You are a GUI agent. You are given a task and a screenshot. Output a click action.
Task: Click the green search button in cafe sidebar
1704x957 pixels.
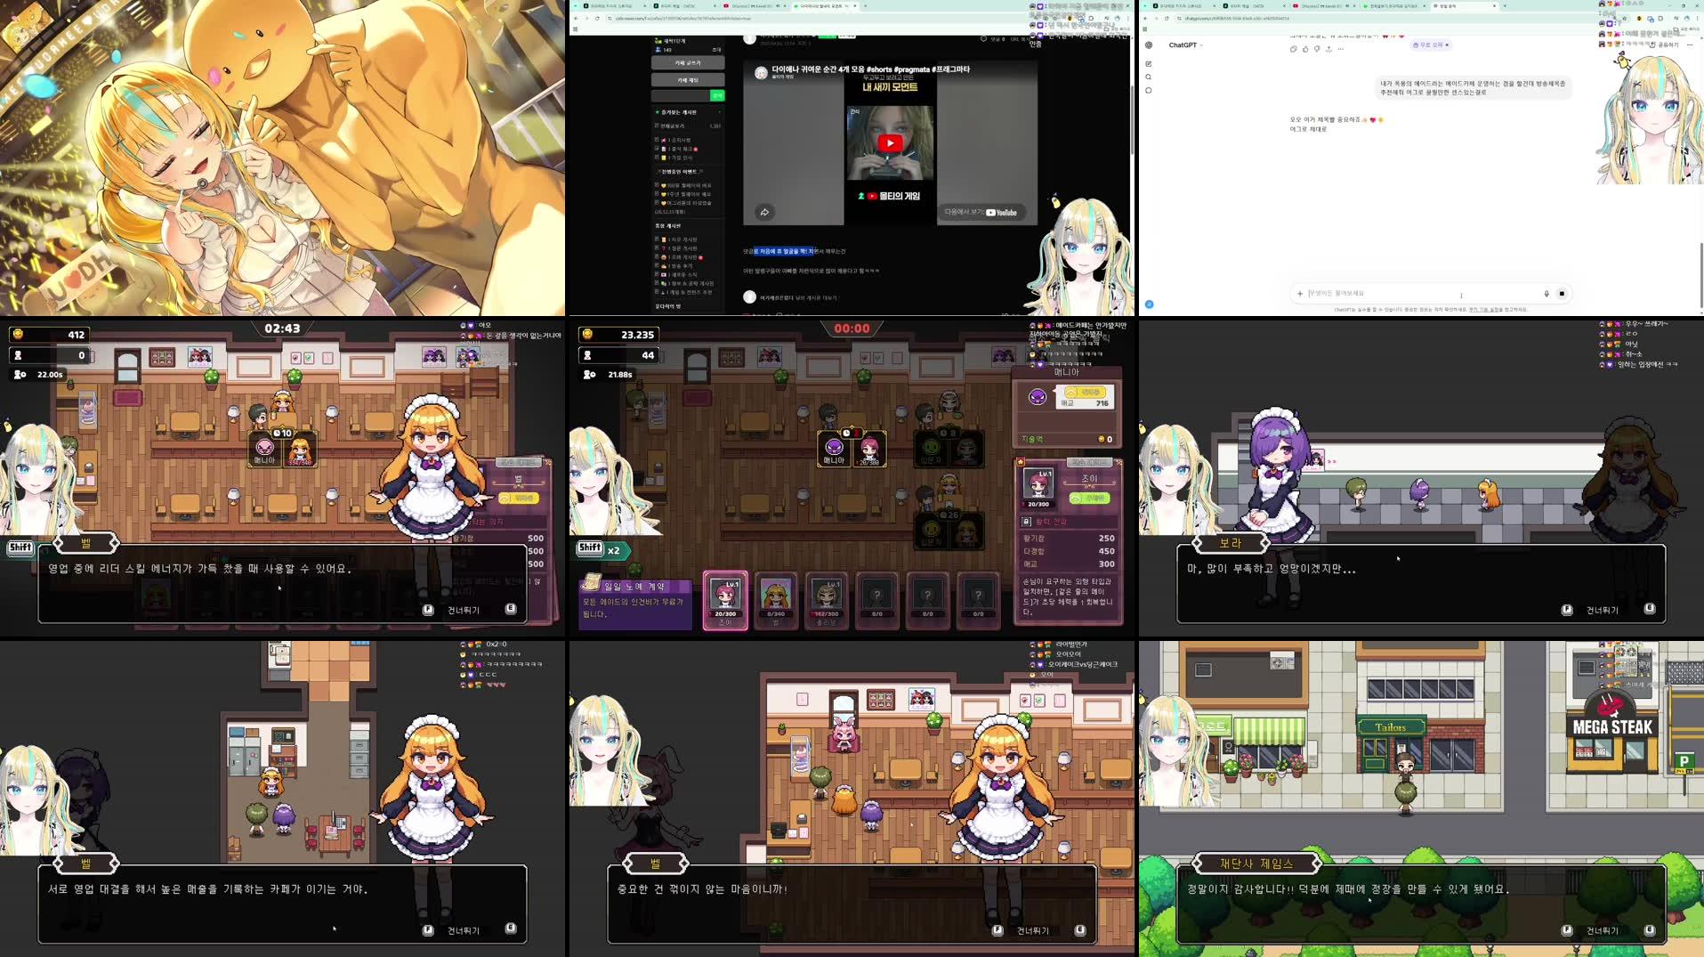(x=717, y=95)
